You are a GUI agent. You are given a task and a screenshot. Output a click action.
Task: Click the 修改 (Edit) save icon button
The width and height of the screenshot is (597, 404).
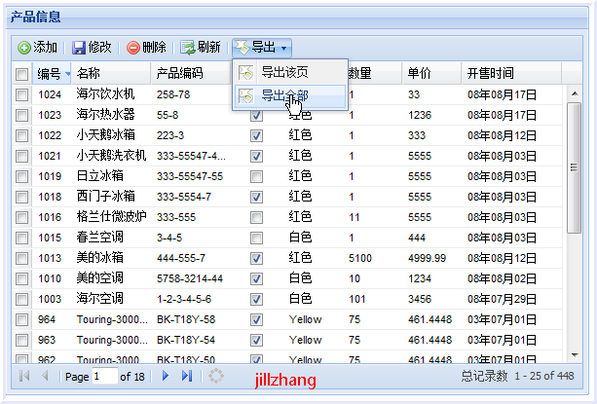click(91, 47)
